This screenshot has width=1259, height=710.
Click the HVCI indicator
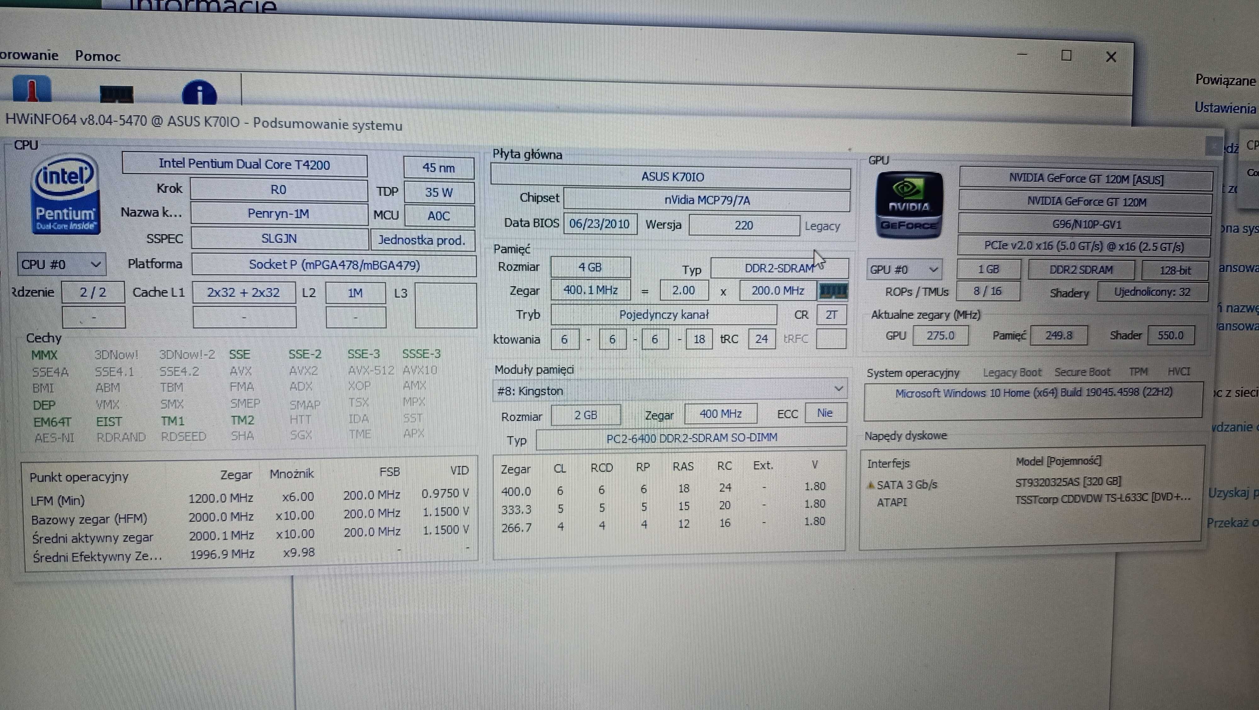[x=1179, y=371]
